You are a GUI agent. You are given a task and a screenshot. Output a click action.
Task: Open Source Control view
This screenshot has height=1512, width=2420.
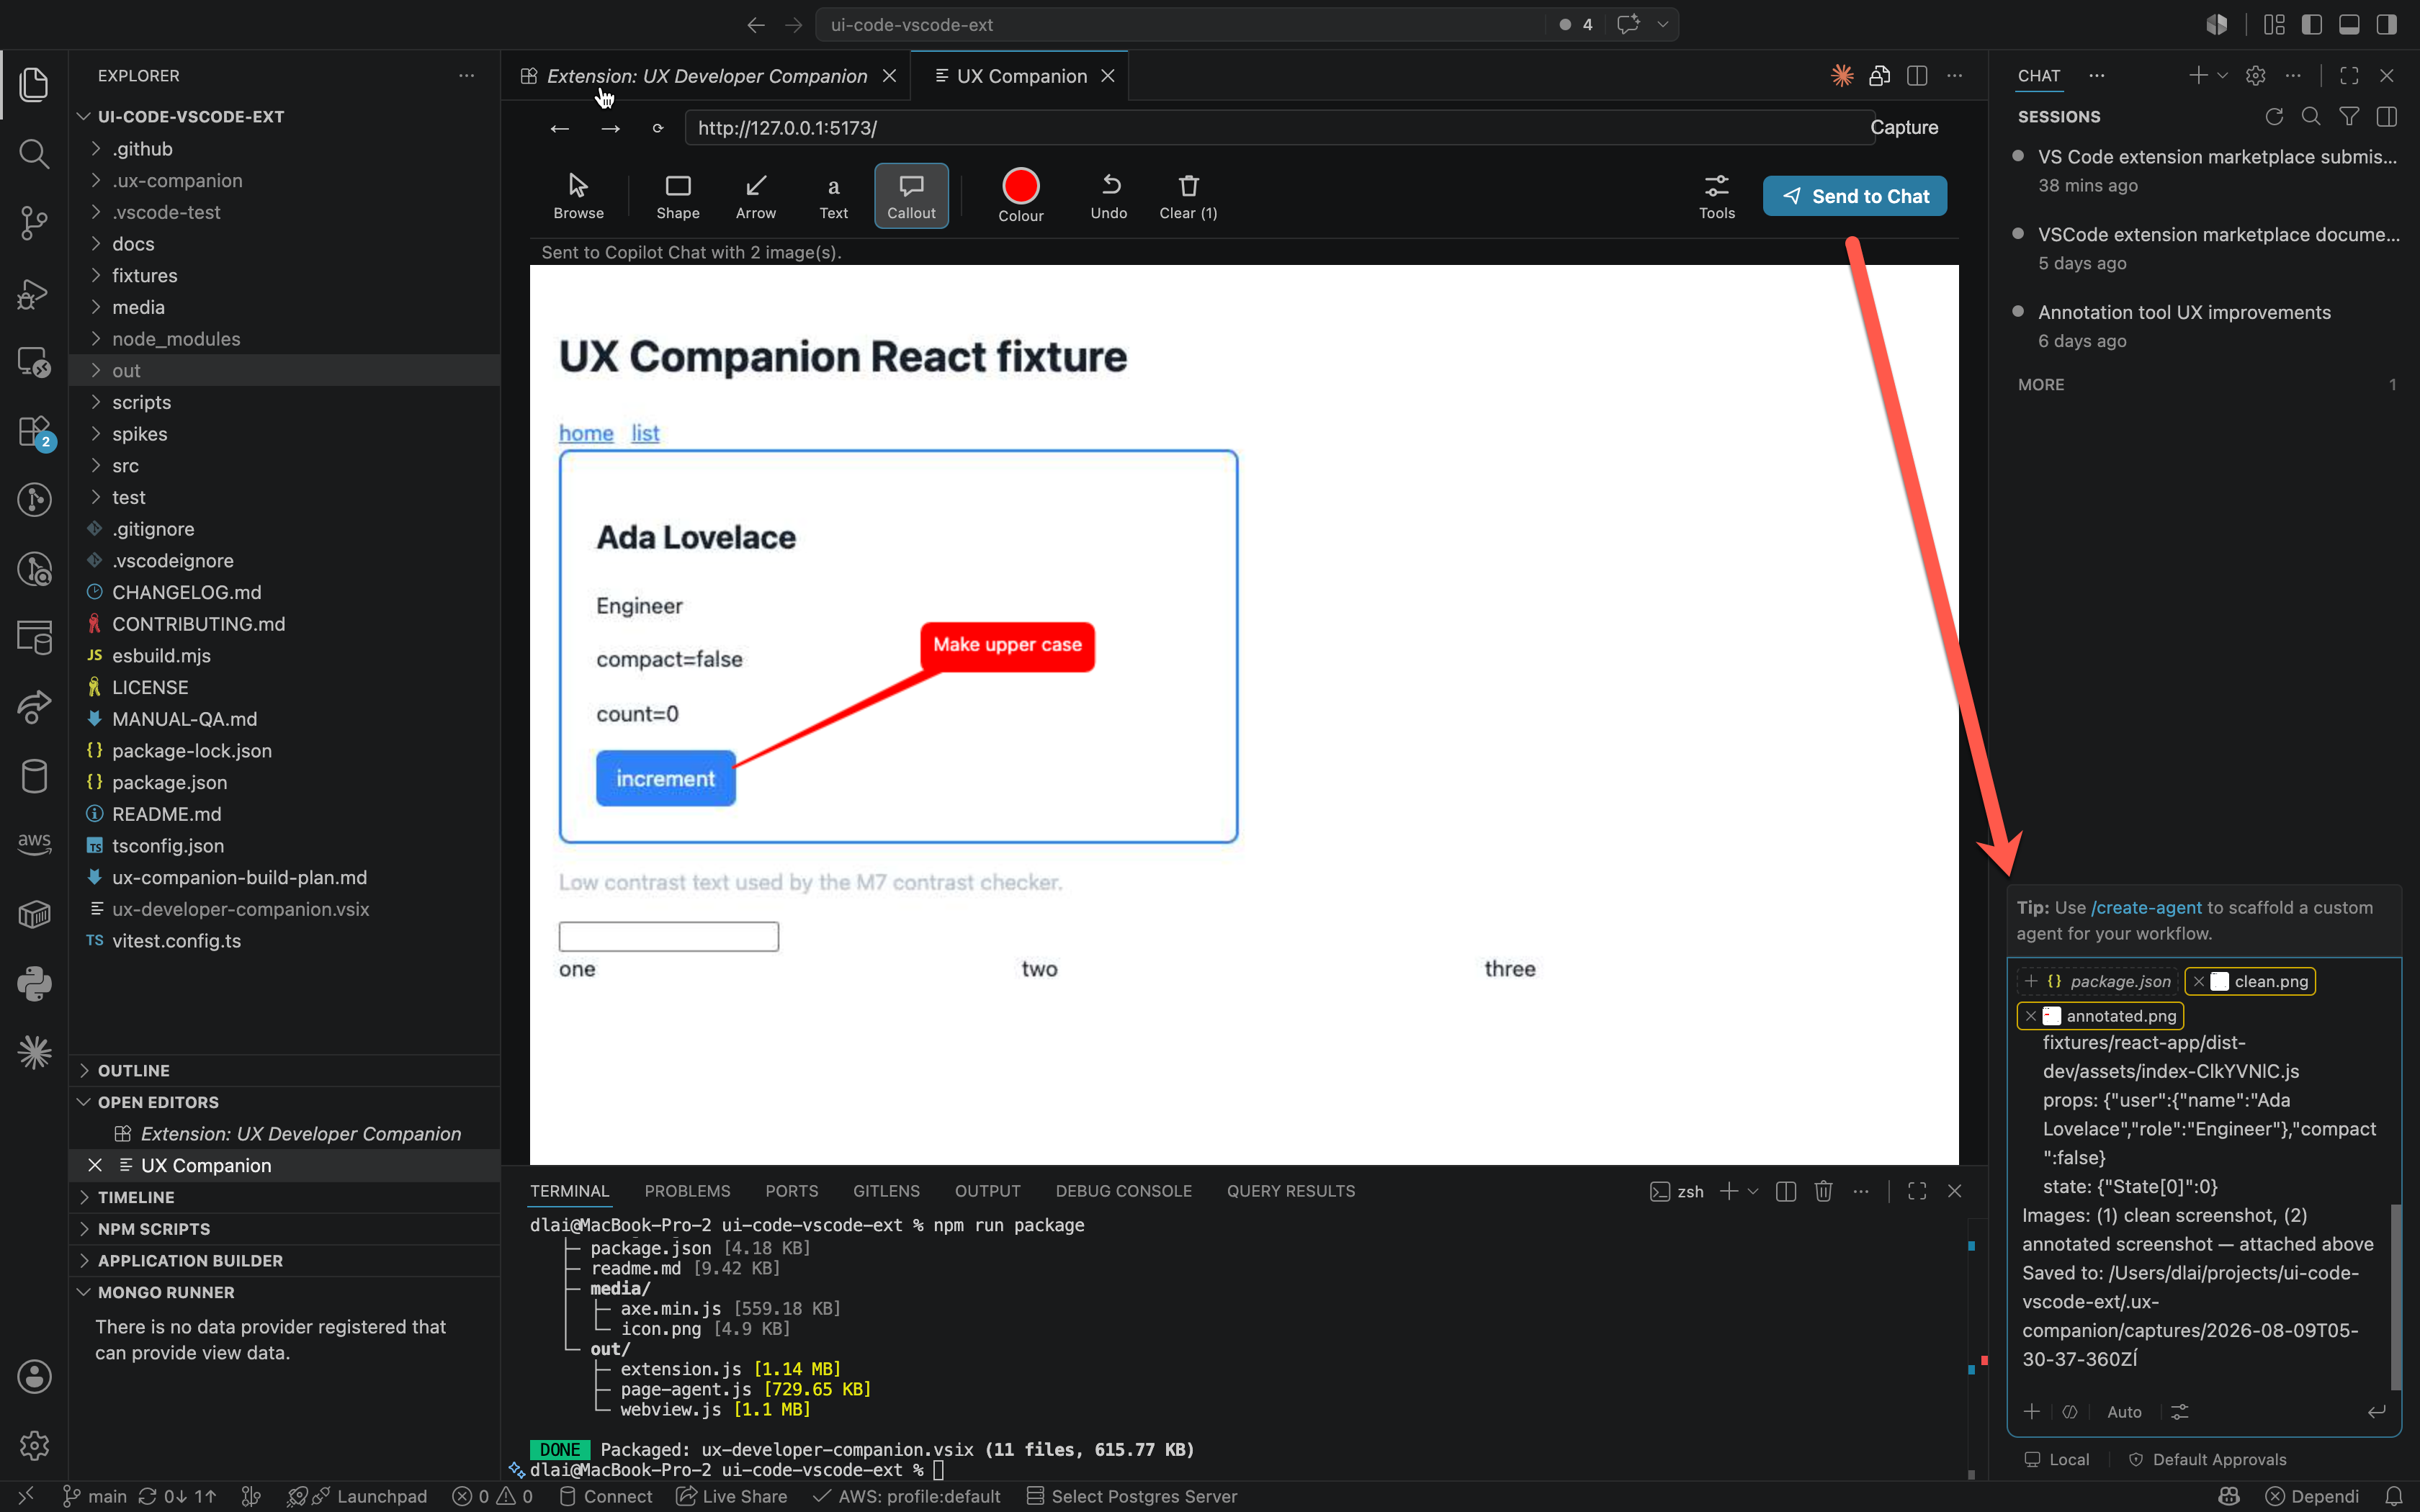(x=34, y=222)
